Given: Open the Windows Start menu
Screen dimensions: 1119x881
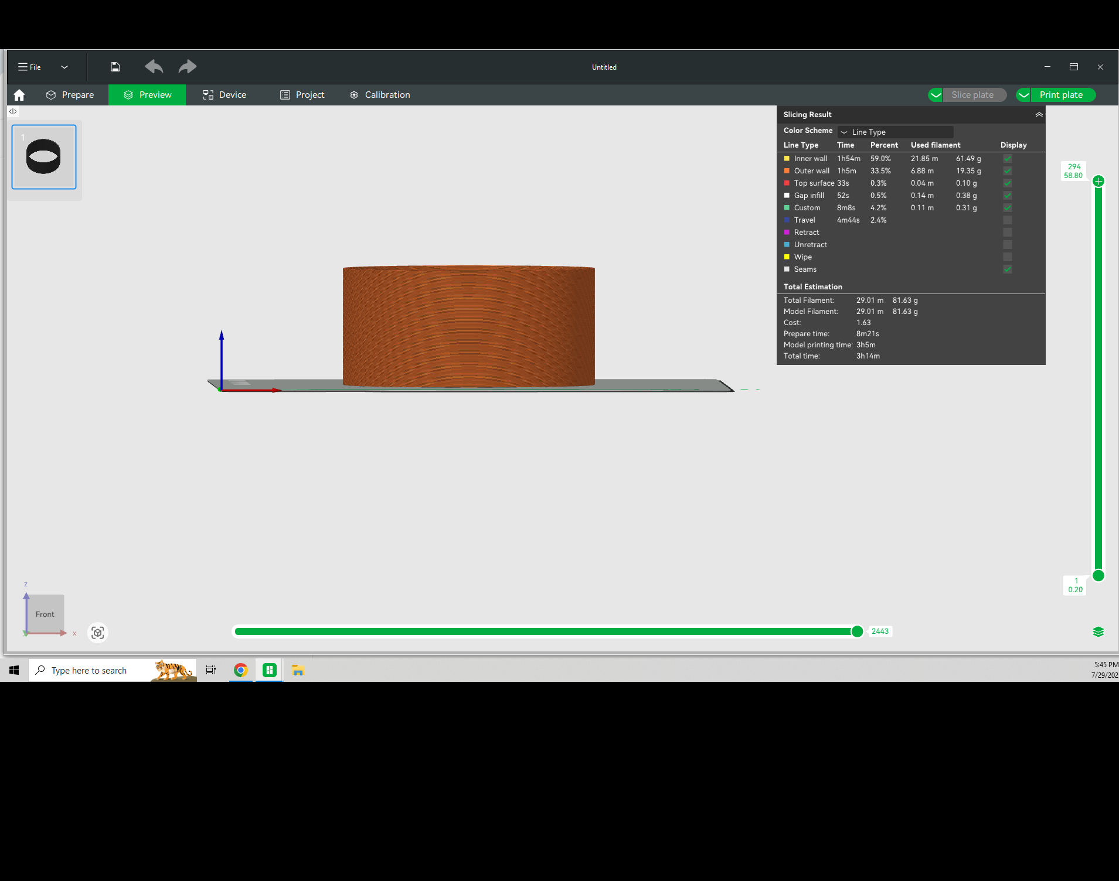Looking at the screenshot, I should 14,670.
